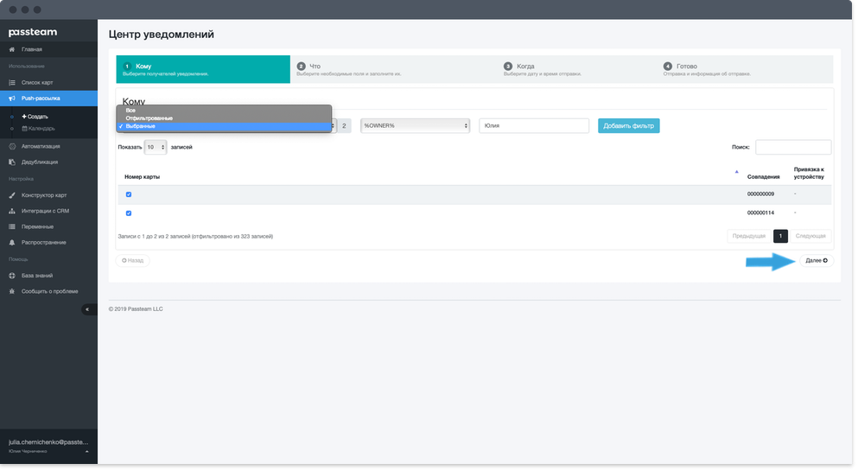The image size is (858, 470).
Task: Uncheck the checkbox for card 000000009
Action: [129, 194]
